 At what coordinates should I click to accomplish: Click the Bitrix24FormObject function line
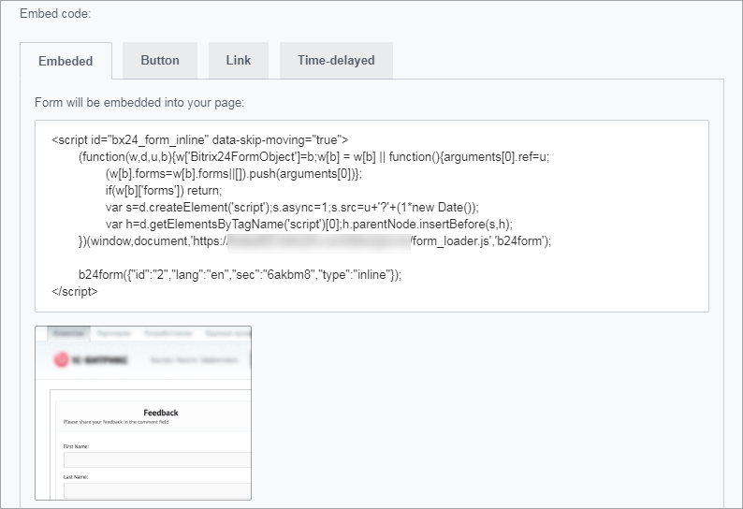313,157
